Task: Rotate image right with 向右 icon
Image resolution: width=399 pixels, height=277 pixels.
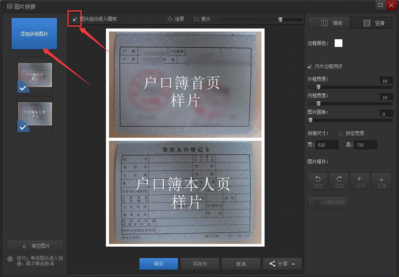Action: click(339, 181)
